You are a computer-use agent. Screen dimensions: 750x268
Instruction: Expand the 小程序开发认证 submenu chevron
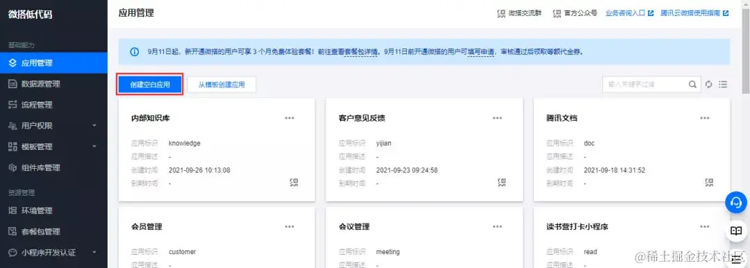(x=94, y=252)
